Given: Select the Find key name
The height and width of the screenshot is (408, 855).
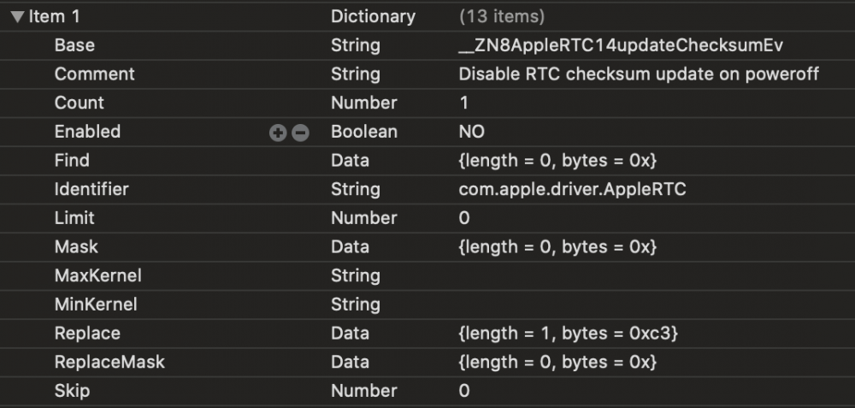Looking at the screenshot, I should 72,160.
